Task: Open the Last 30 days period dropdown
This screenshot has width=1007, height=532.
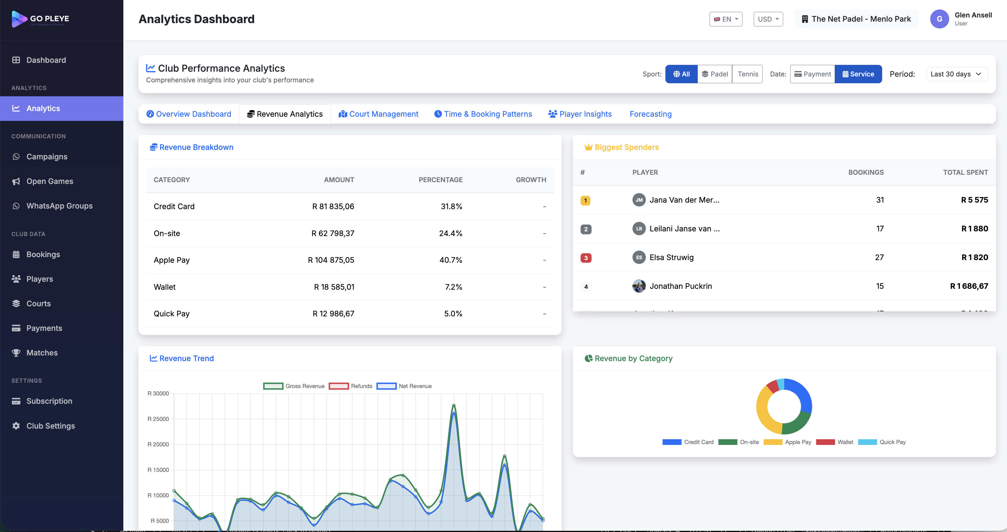Action: pyautogui.click(x=957, y=74)
